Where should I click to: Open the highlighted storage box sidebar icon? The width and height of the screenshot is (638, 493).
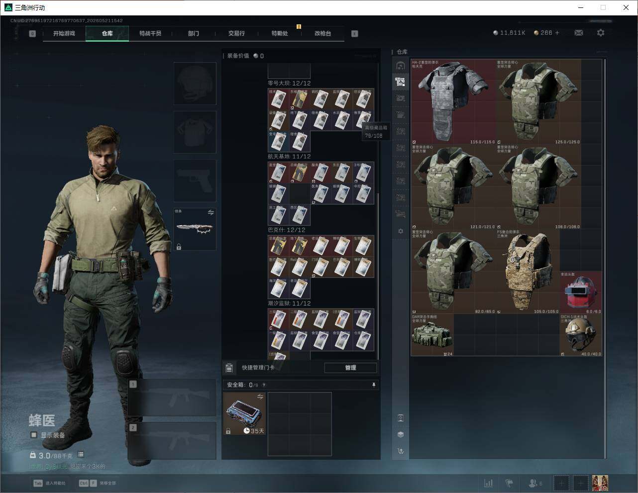(x=400, y=82)
